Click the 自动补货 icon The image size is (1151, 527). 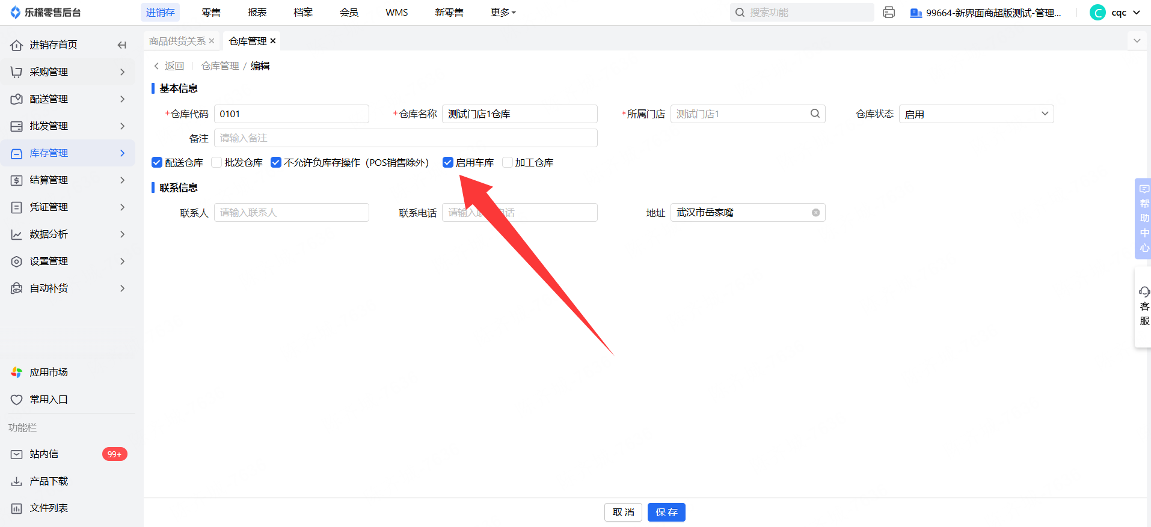[x=17, y=288]
